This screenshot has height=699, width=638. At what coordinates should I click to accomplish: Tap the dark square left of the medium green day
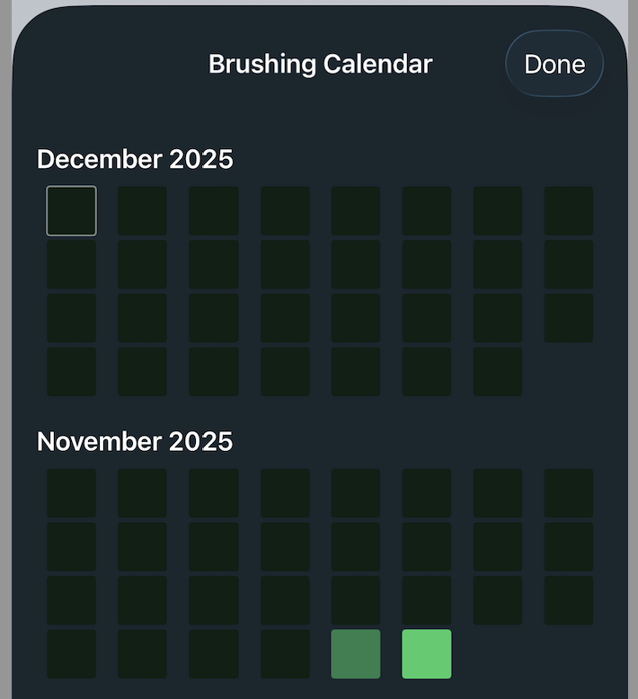[285, 654]
